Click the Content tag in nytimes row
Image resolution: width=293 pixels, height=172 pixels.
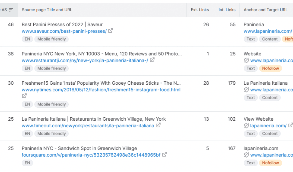coord(270,98)
